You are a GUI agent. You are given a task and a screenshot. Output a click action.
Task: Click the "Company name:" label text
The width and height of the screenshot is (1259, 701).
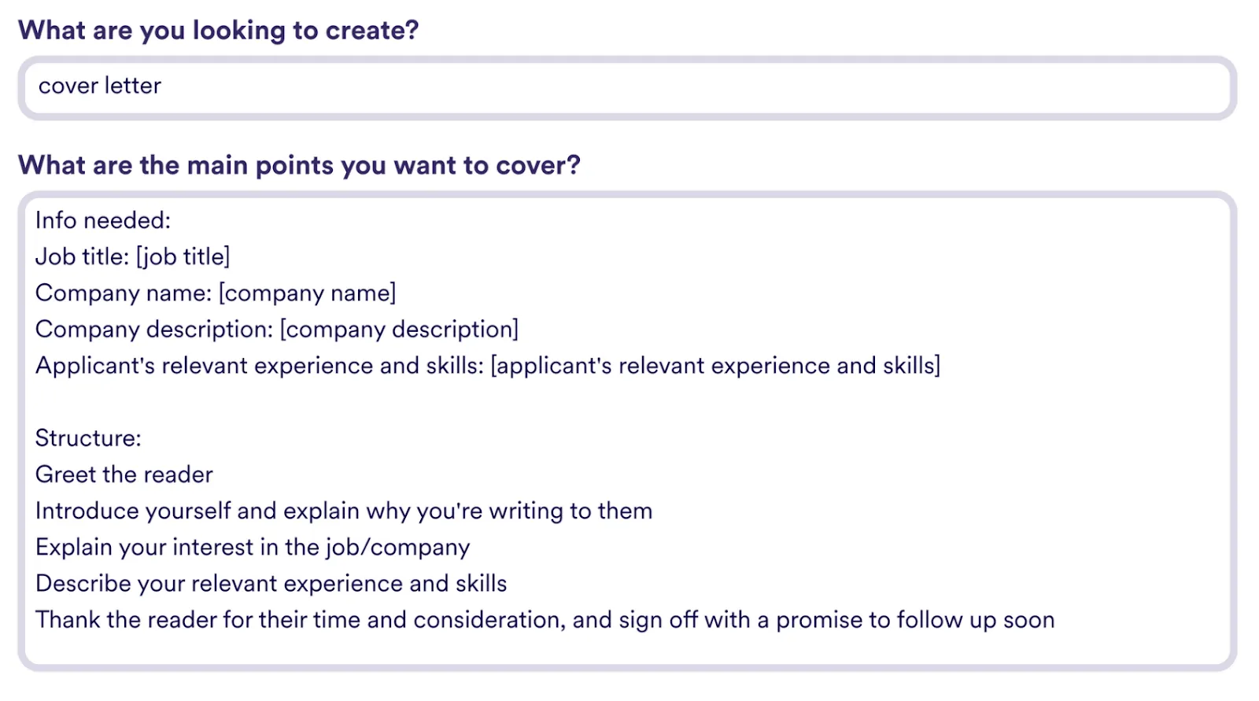(x=124, y=293)
